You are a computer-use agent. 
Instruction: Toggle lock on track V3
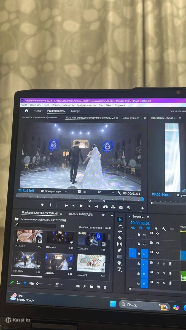pyautogui.click(x=139, y=235)
